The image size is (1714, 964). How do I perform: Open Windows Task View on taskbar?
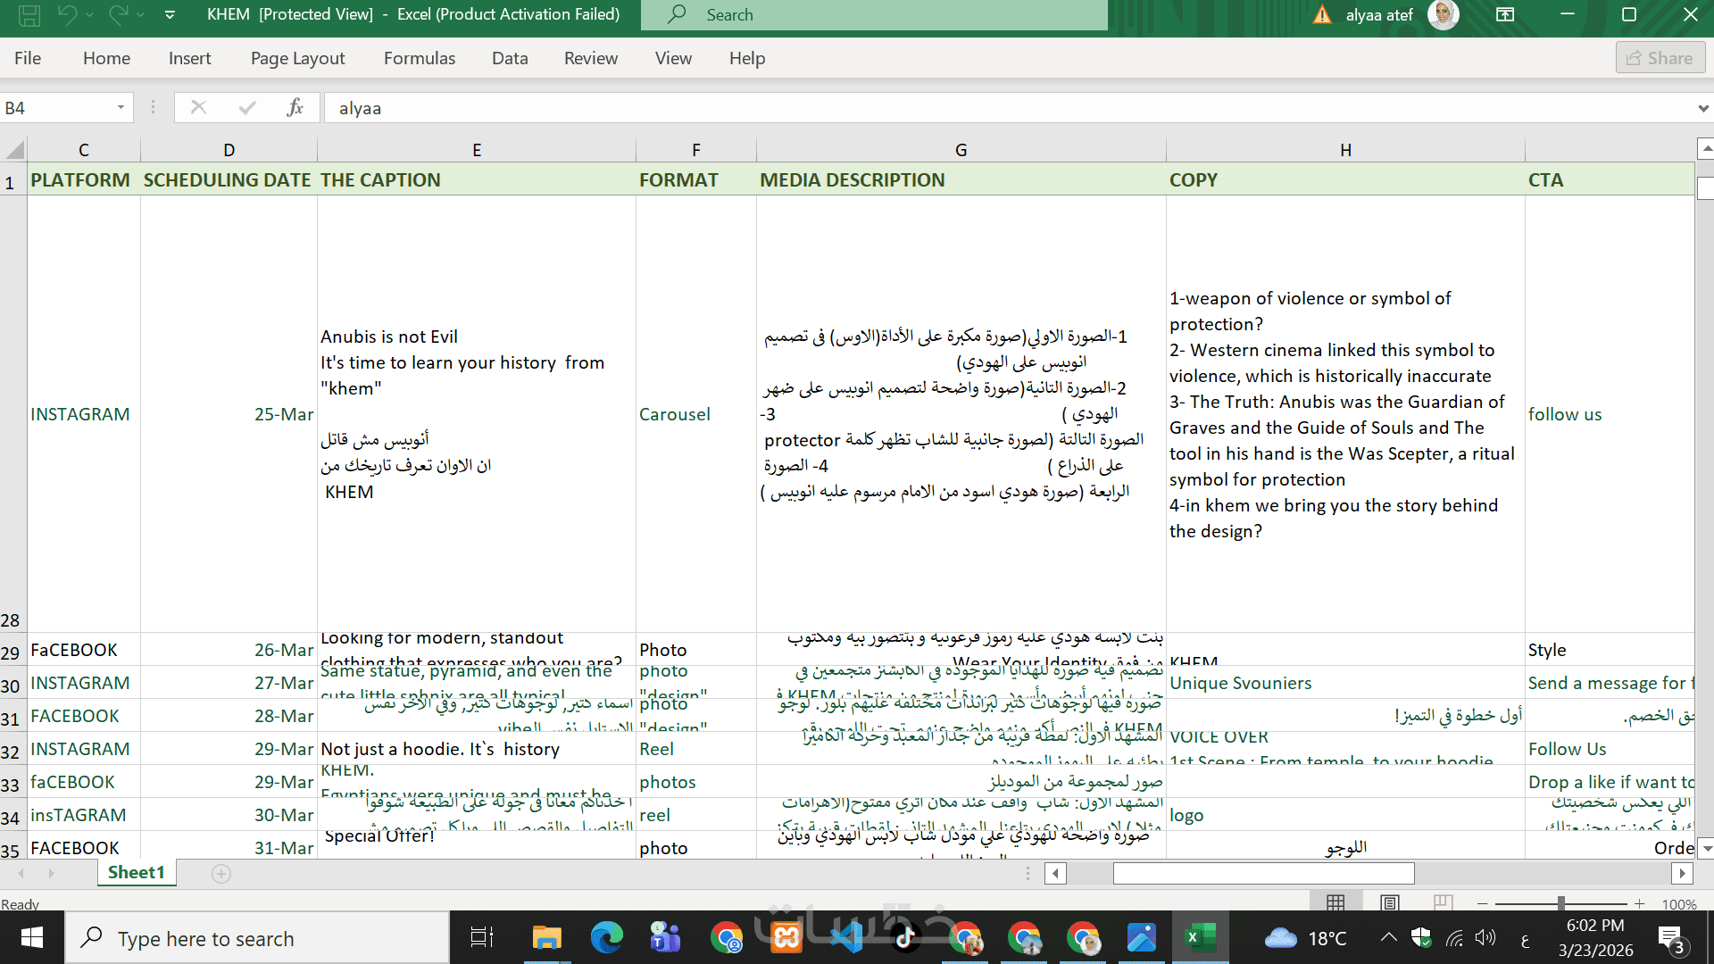[481, 938]
